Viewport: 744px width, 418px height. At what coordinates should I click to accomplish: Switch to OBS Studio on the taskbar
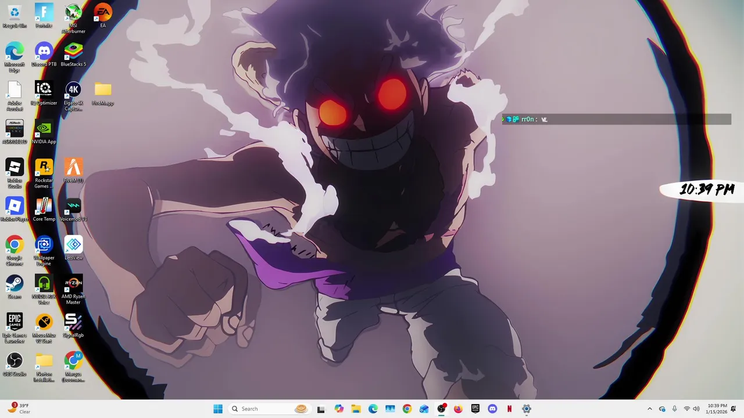(x=441, y=409)
